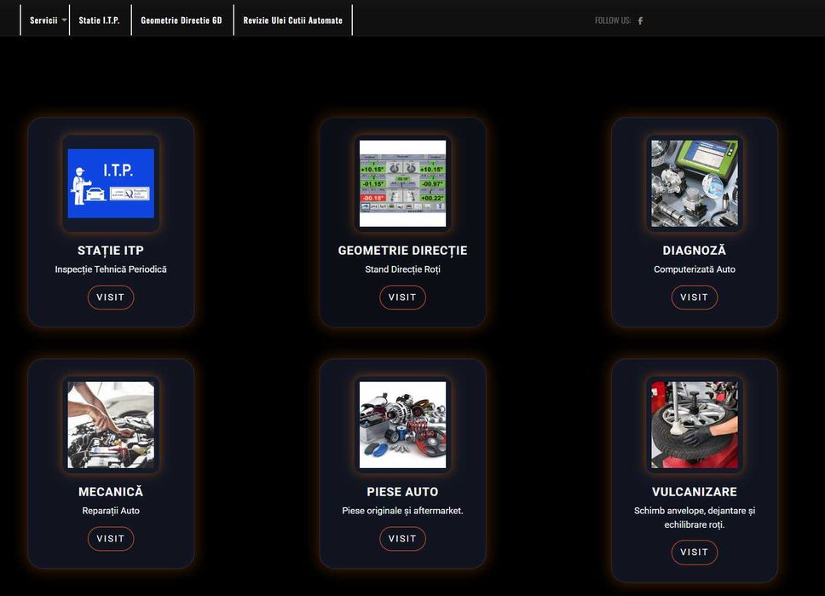This screenshot has height=596, width=825.
Task: Expand the Servicii dropdown arrow
Action: click(x=64, y=20)
